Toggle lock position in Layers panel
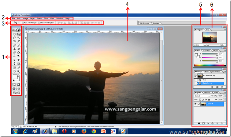Viewport: 231px width, 137px height. tap(206, 100)
